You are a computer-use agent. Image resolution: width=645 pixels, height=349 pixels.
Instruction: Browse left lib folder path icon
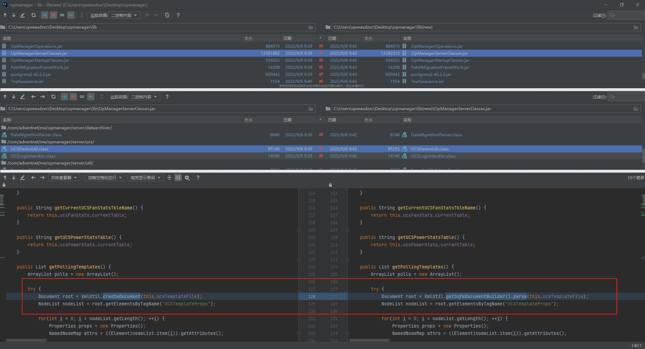click(x=311, y=27)
